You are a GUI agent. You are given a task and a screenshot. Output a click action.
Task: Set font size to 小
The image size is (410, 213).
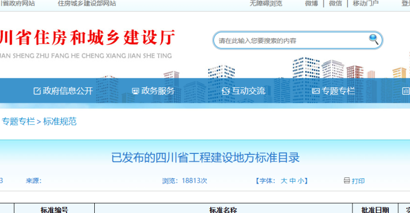point(301,181)
